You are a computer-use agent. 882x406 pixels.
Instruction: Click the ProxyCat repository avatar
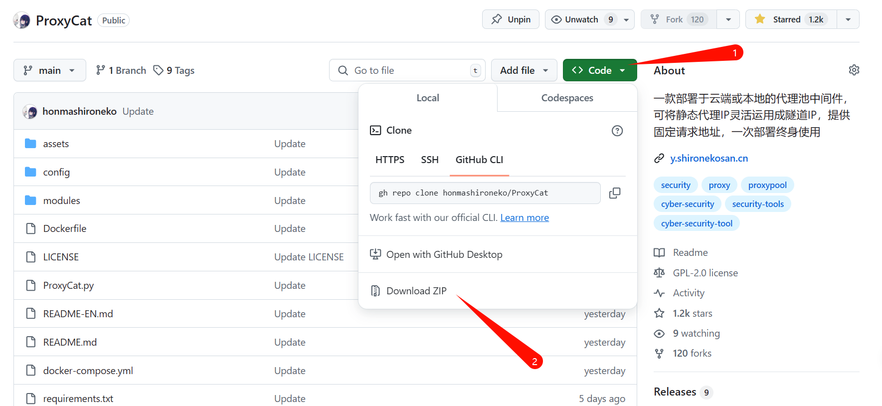pos(22,20)
